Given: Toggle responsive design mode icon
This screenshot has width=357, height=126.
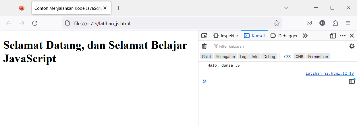Looking at the screenshot, I should (333, 36).
